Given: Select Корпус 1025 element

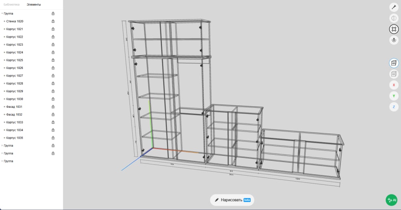Looking at the screenshot, I should [x=14, y=60].
